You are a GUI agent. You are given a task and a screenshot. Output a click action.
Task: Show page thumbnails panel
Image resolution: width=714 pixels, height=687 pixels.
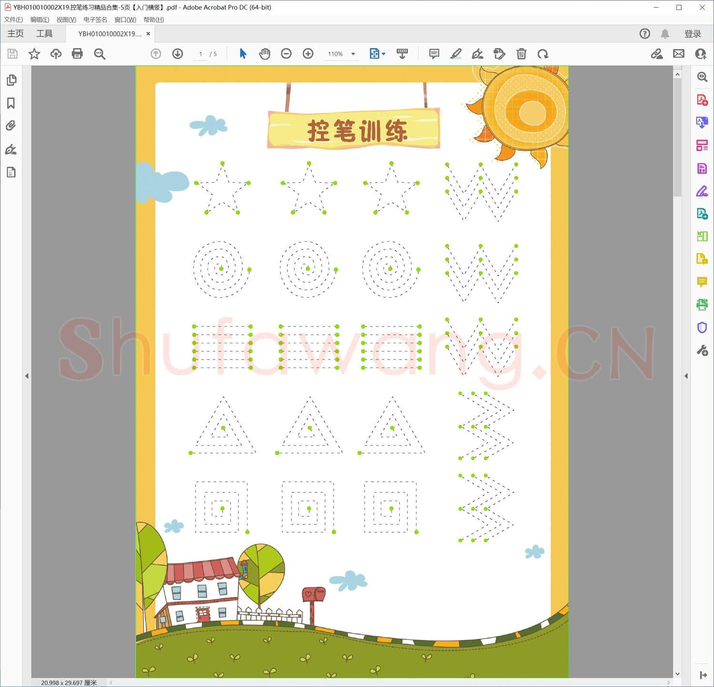point(11,80)
